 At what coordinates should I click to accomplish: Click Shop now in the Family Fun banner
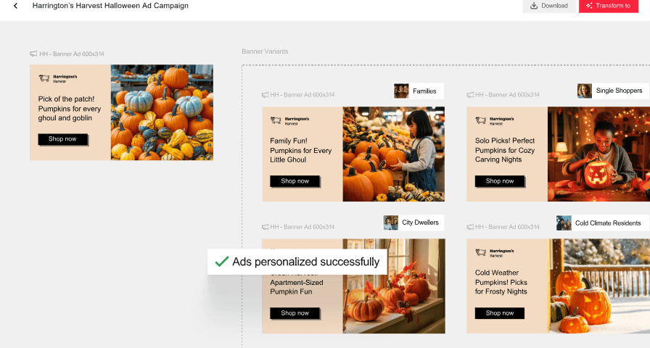[295, 181]
